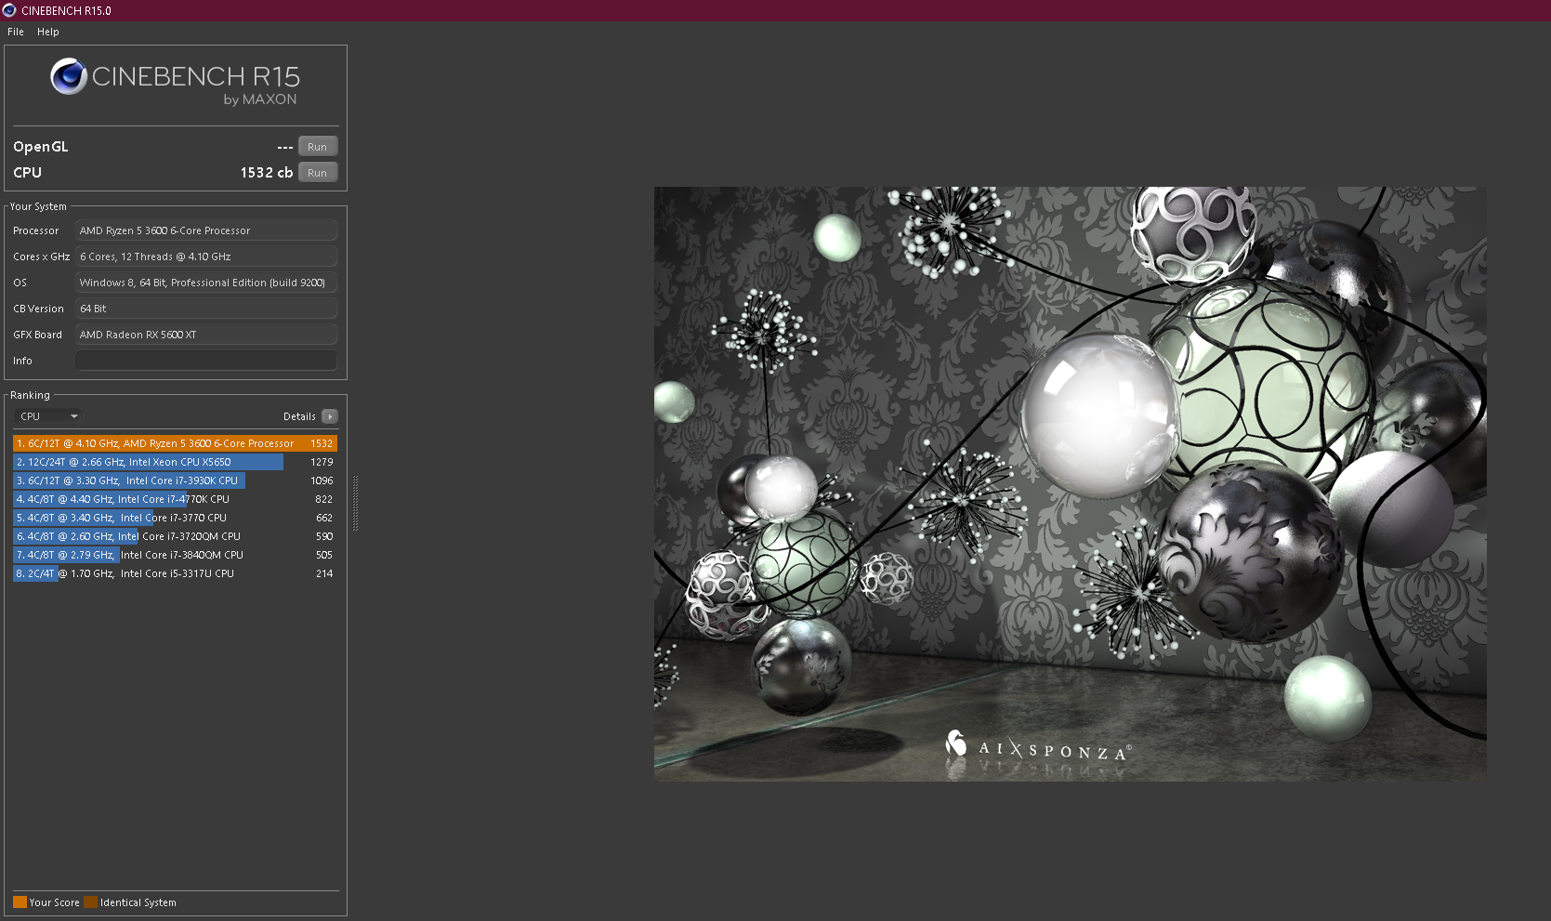Run the CPU benchmark
This screenshot has height=921, width=1551.
point(318,173)
